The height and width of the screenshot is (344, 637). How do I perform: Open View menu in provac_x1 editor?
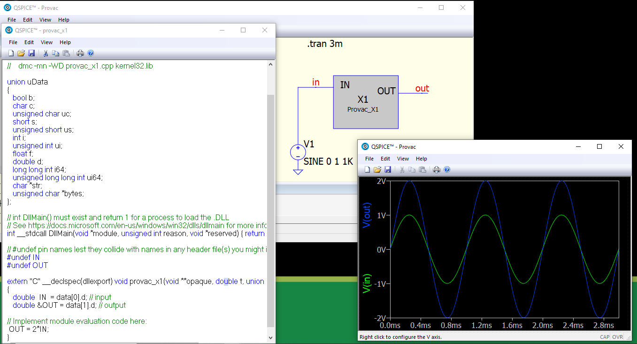pos(46,42)
